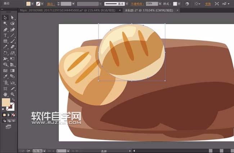Select the Curvature pen tool

[x=12, y=30]
